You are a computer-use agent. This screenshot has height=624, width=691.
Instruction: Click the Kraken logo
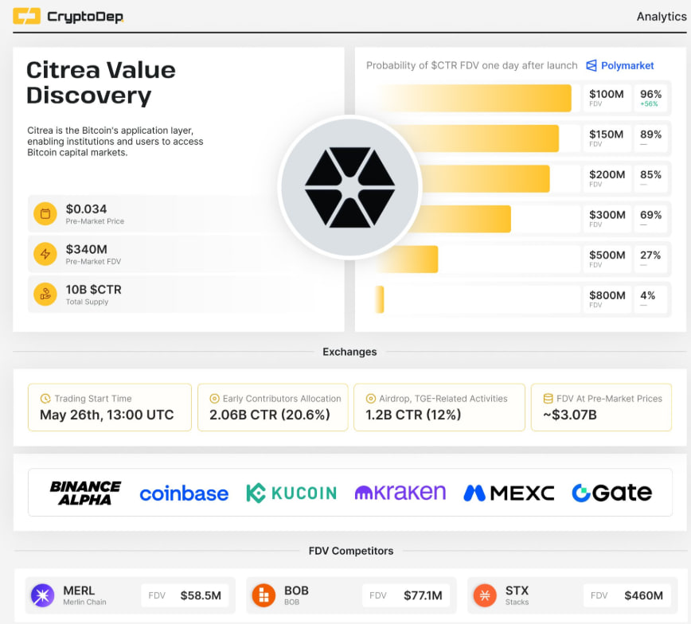(x=400, y=492)
